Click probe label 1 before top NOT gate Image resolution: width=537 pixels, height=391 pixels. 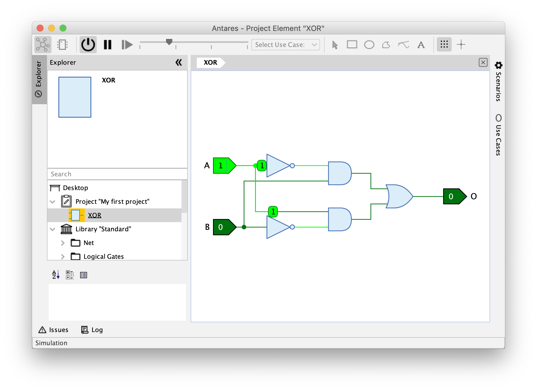pyautogui.click(x=262, y=165)
